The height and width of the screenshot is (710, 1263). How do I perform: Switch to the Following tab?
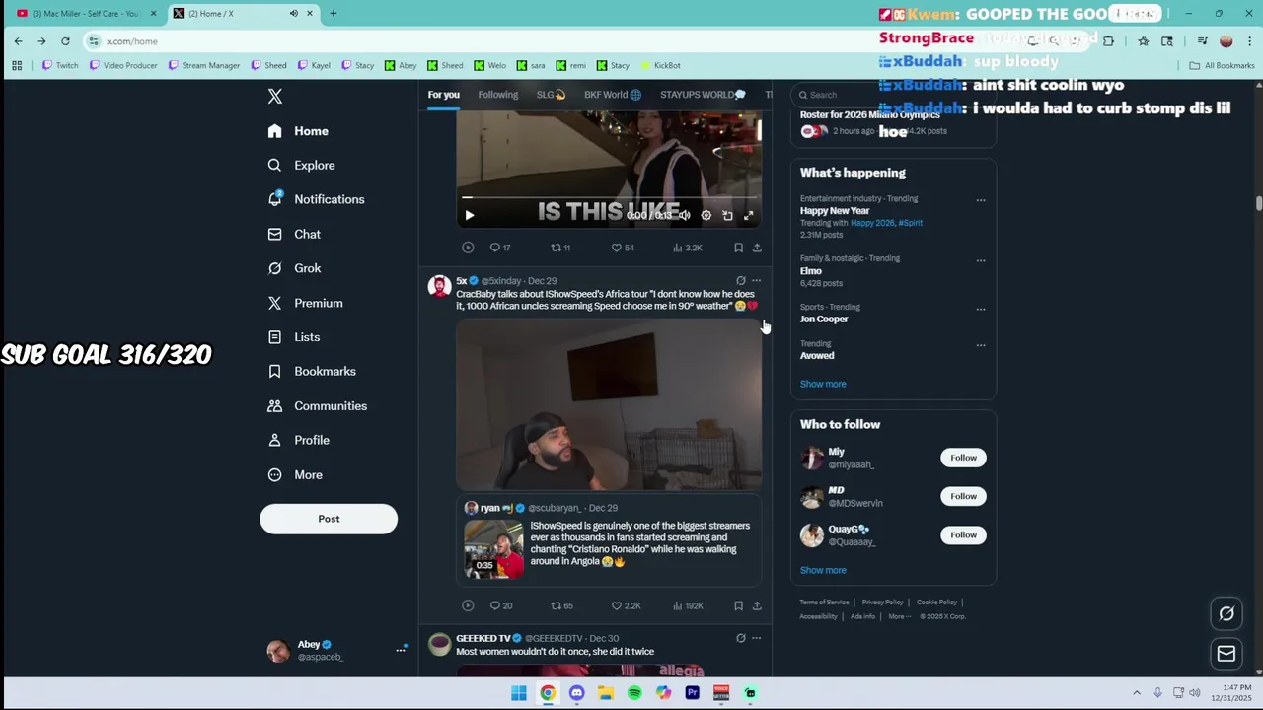[497, 95]
